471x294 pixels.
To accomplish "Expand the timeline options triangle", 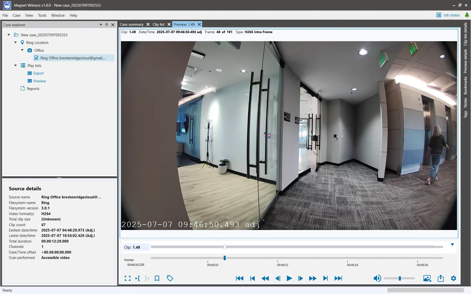I will pos(452,245).
